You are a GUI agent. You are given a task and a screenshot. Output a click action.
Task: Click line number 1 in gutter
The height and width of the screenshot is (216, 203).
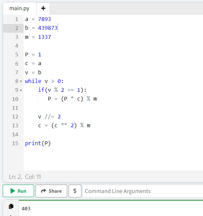coord(17,19)
